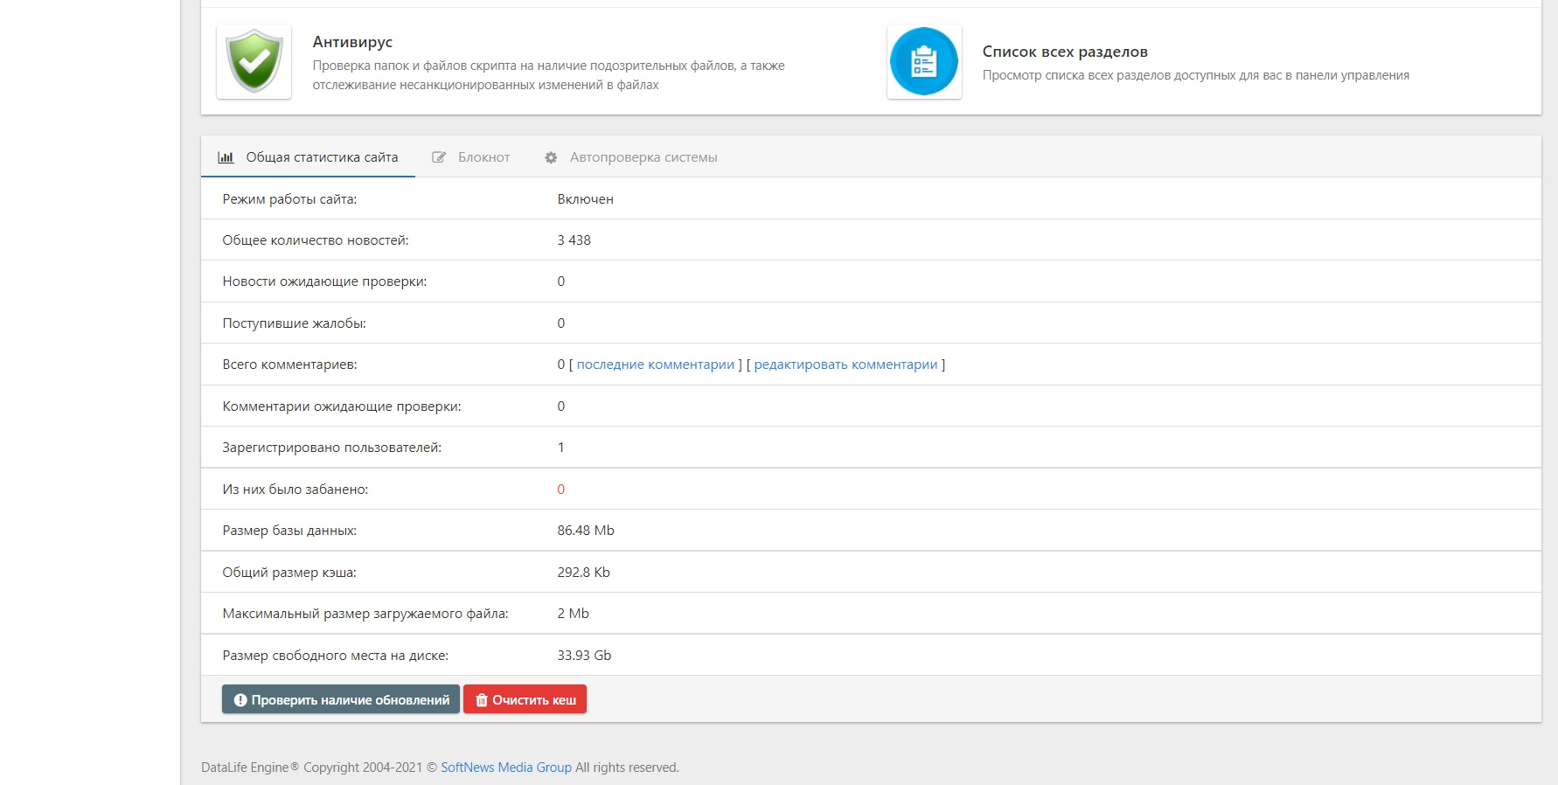Click the pencil icon beside Блокнот
Image resolution: width=1558 pixels, height=785 pixels.
[439, 158]
